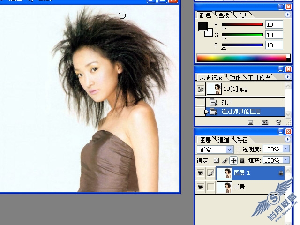Viewport: 300px width, 225px height.
Task: Click the 填充 fill value field
Action: pyautogui.click(x=273, y=160)
